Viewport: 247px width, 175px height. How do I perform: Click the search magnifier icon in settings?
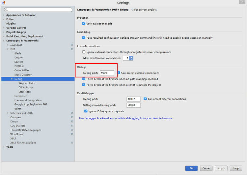click(6, 10)
